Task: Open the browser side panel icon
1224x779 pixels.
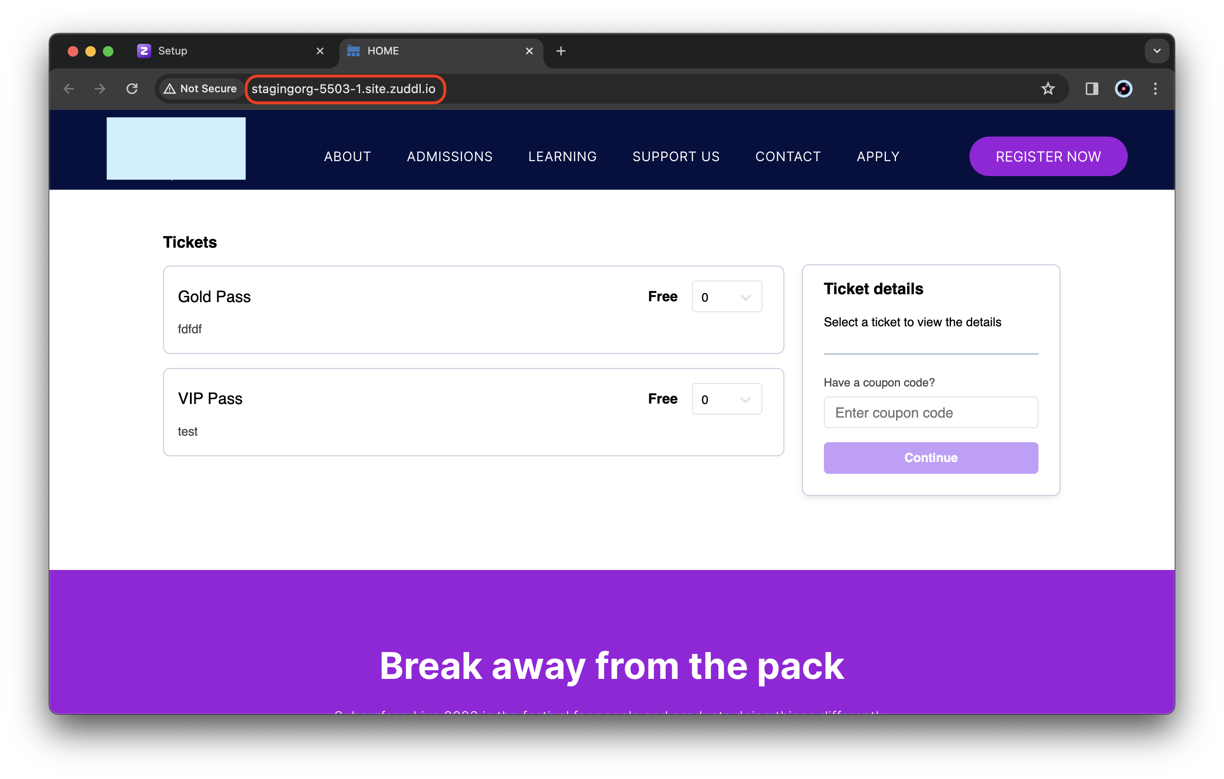Action: 1091,89
